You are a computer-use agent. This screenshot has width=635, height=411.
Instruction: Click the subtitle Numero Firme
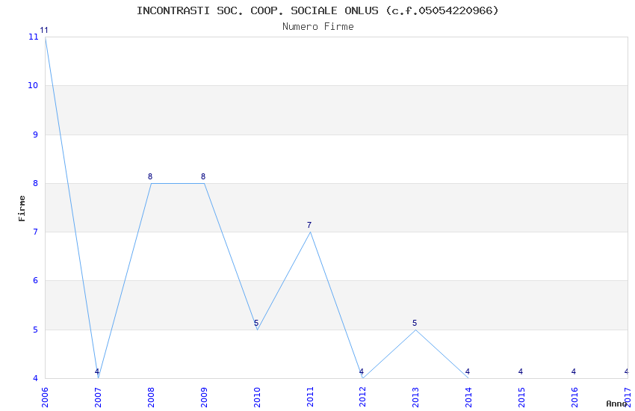[x=318, y=27]
